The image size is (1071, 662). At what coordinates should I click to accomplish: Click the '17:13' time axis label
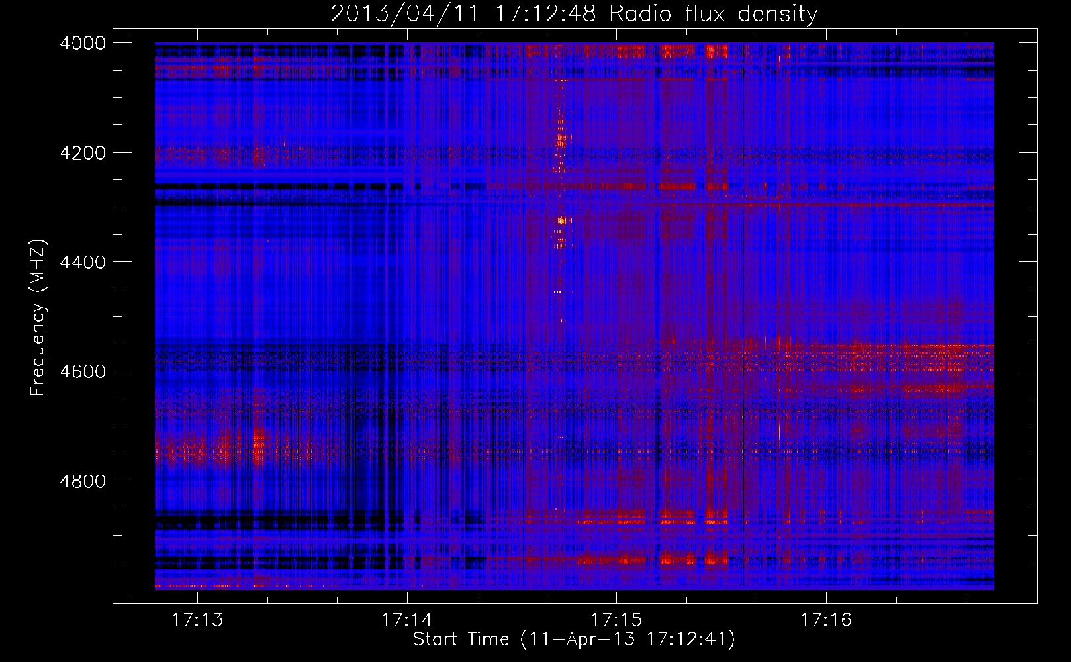(197, 620)
